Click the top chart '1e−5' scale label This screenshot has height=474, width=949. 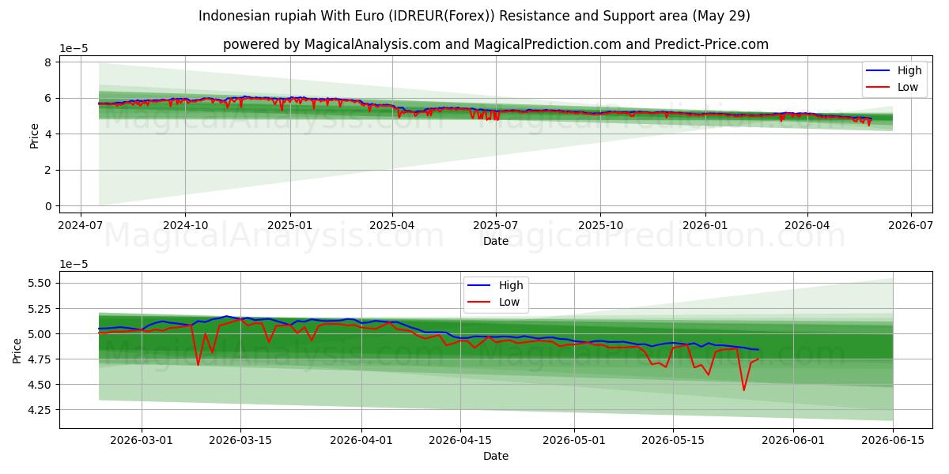(74, 48)
